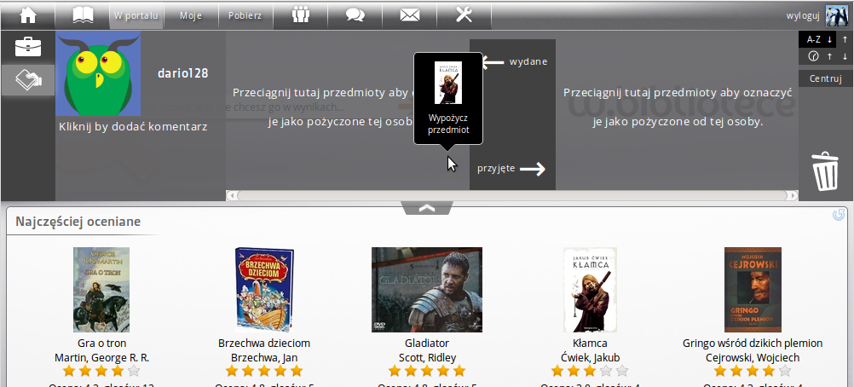Go to the home page icon
Screen dimensions: 854x387
click(27, 14)
